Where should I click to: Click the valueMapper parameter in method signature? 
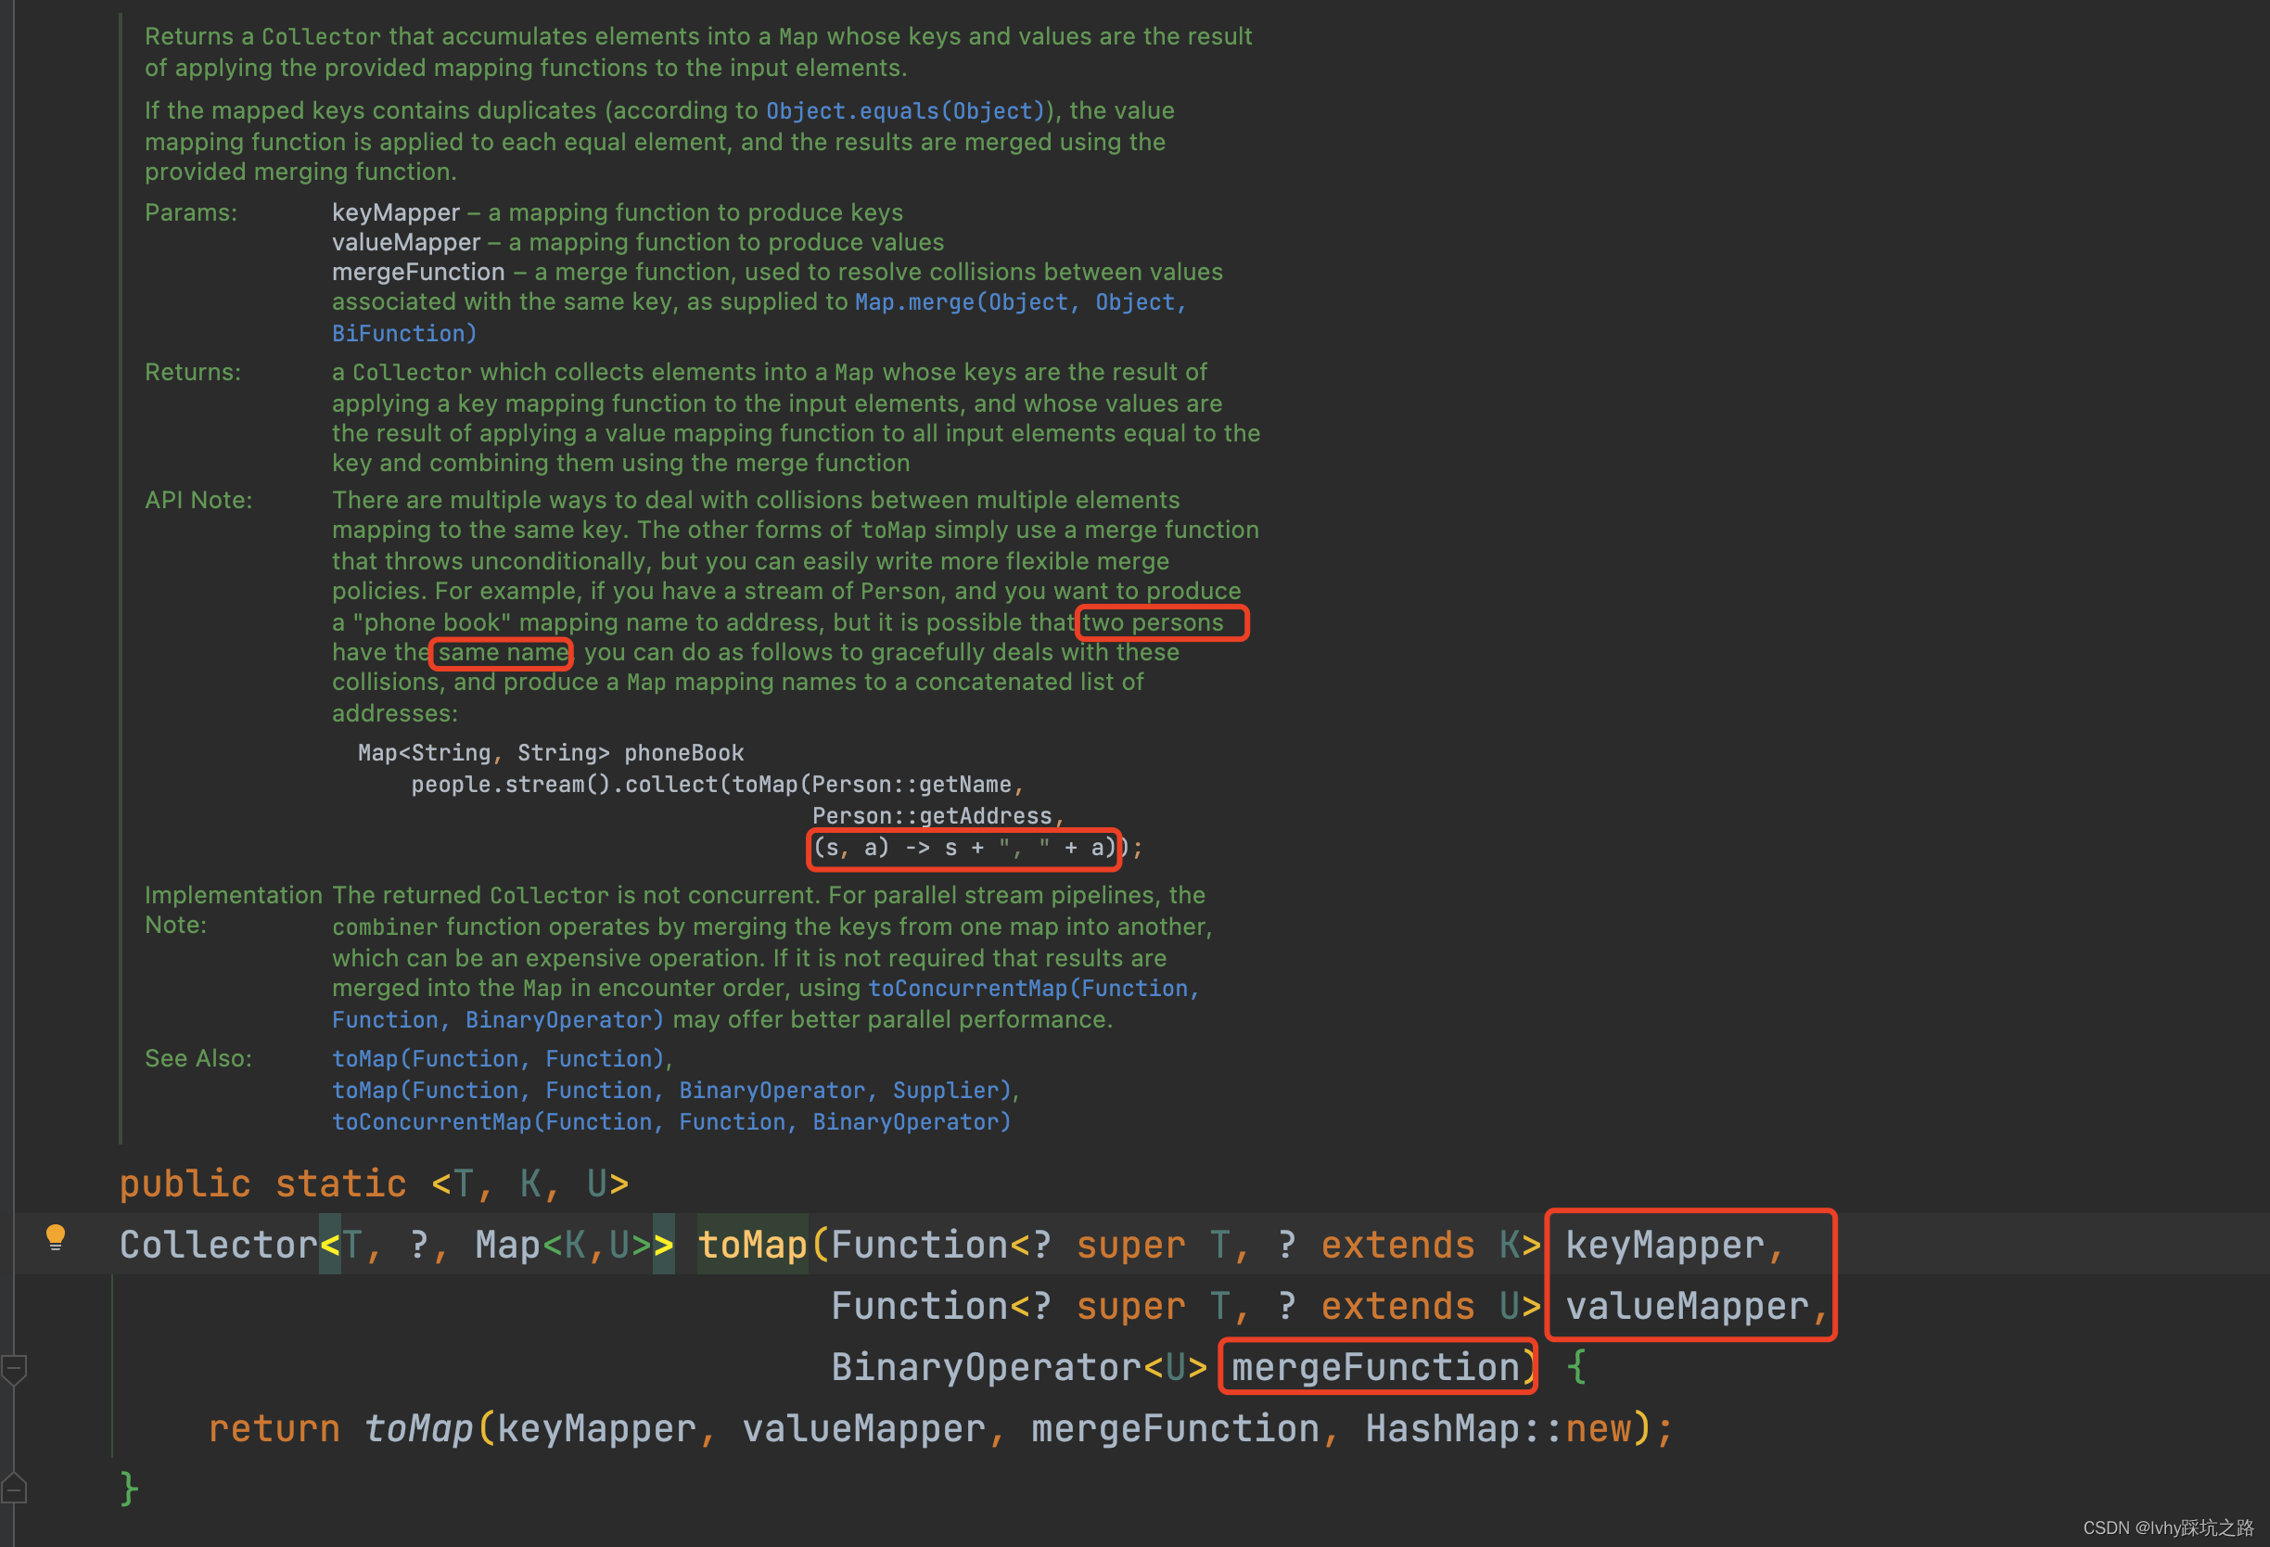tap(1686, 1307)
